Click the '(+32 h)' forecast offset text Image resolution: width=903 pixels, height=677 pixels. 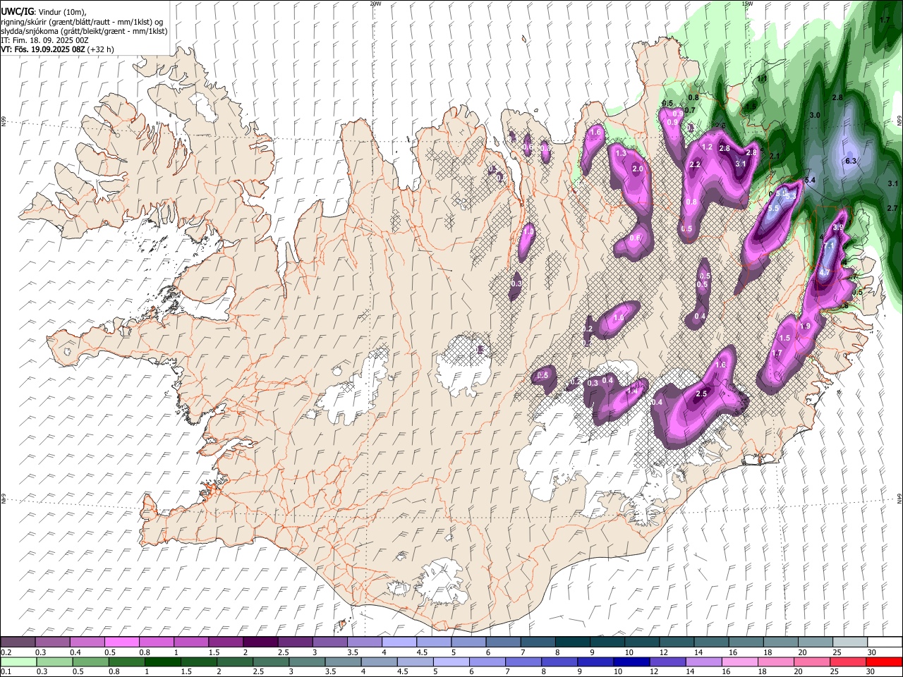[100, 49]
